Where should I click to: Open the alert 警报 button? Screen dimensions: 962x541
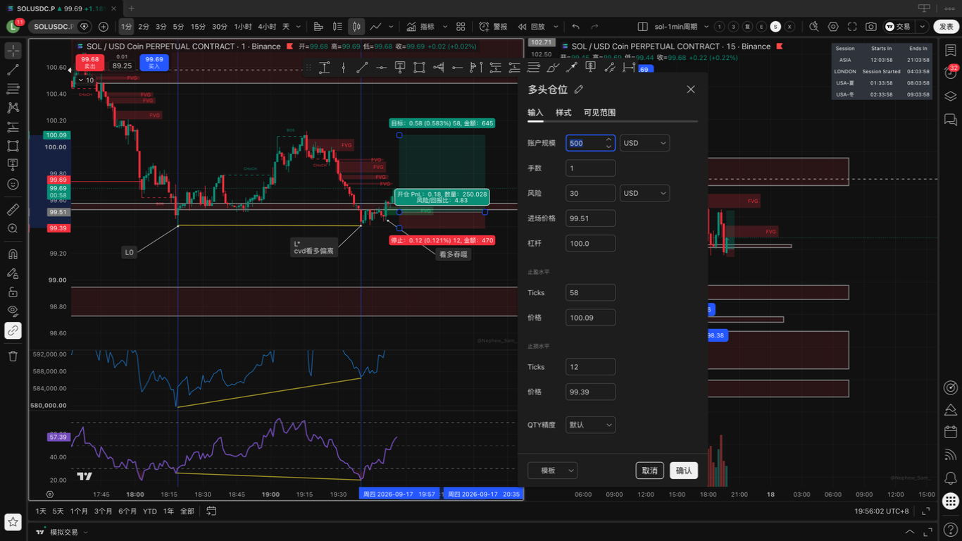click(x=493, y=27)
